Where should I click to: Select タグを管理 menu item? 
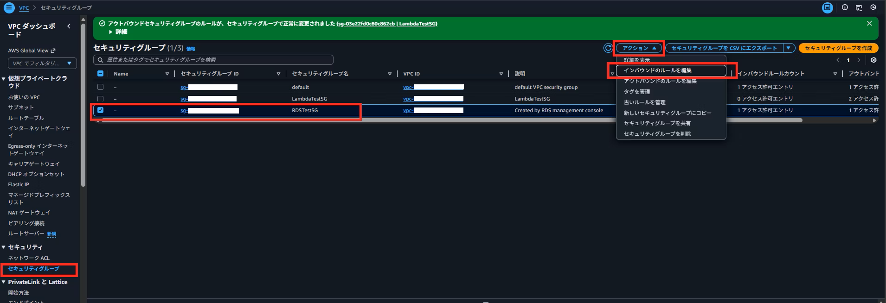coord(671,92)
